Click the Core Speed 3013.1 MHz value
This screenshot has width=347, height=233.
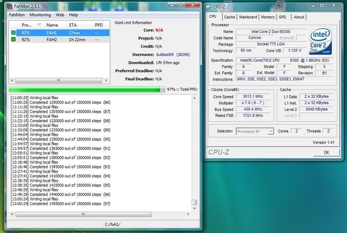click(253, 97)
